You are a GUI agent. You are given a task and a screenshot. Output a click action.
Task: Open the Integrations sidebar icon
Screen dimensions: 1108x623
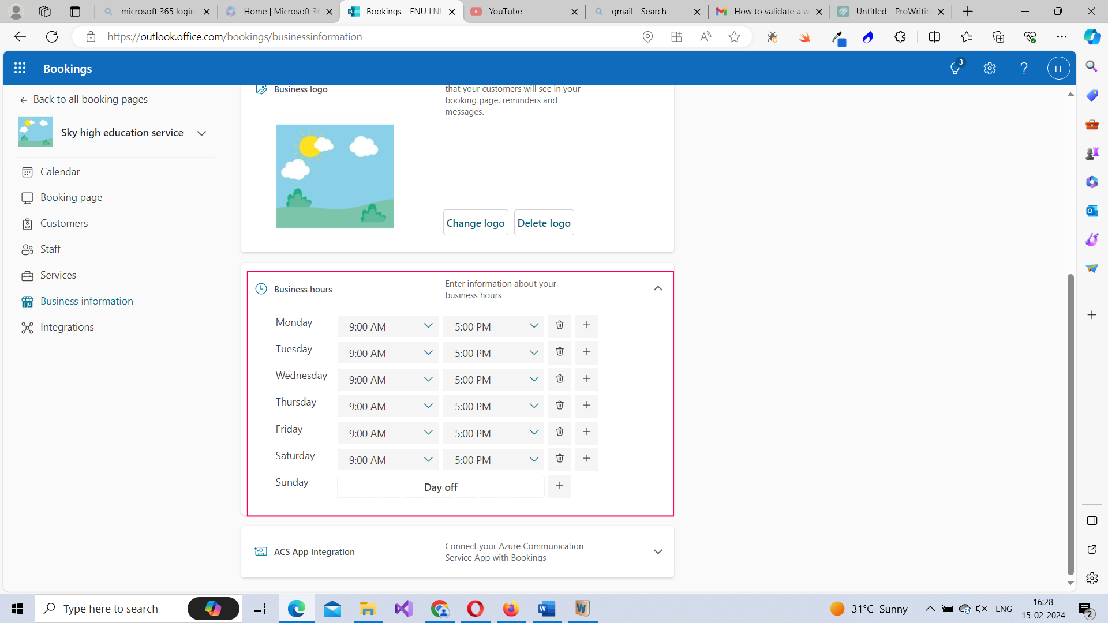[x=28, y=327]
